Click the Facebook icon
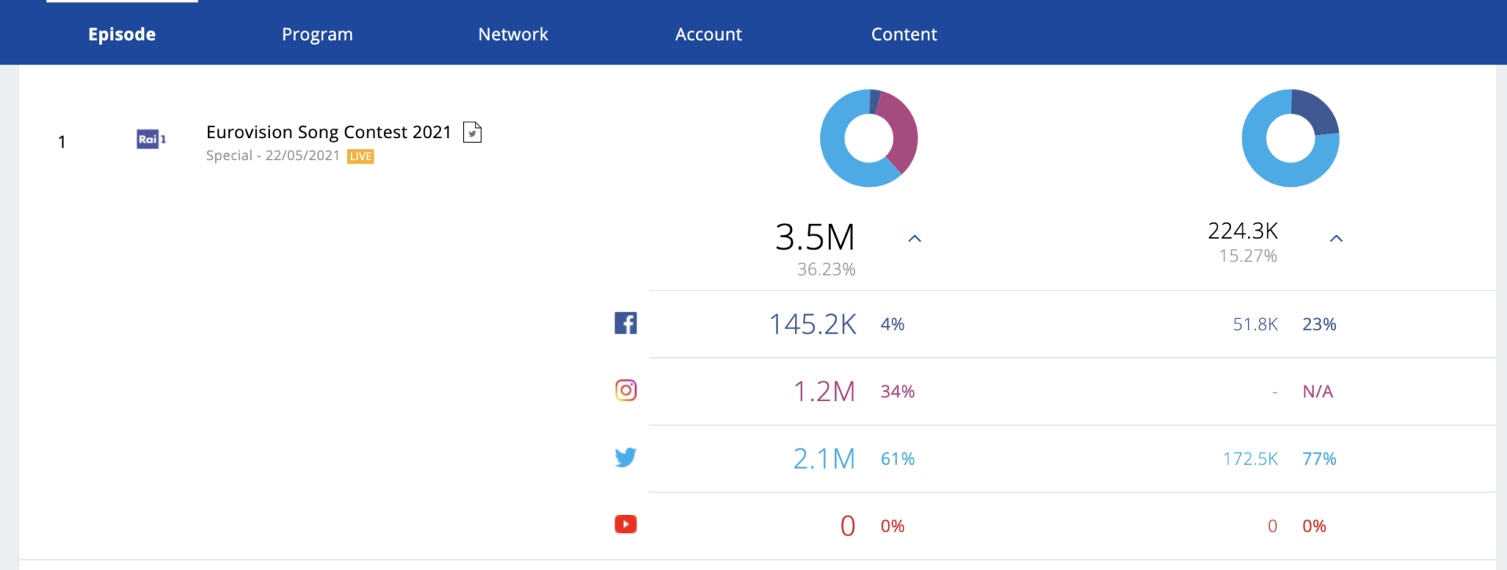Viewport: 1507px width, 570px height. pos(626,323)
